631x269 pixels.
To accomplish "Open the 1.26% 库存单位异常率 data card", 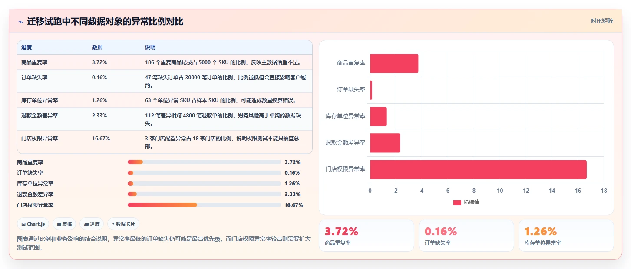I will click(x=566, y=236).
